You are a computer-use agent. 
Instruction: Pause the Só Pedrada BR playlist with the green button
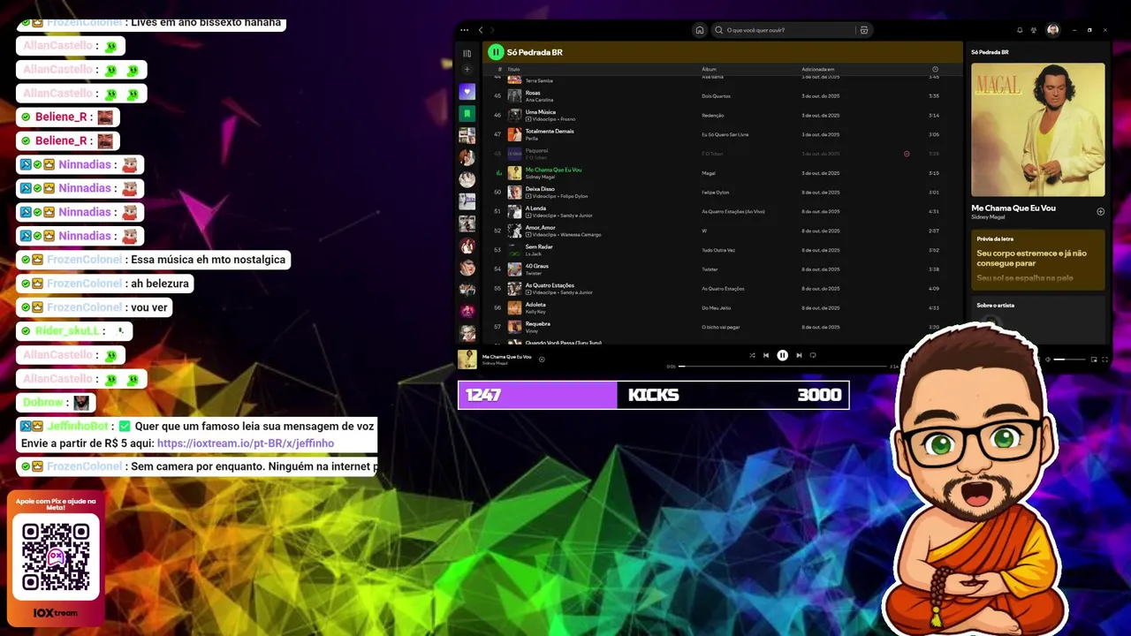[x=496, y=52]
